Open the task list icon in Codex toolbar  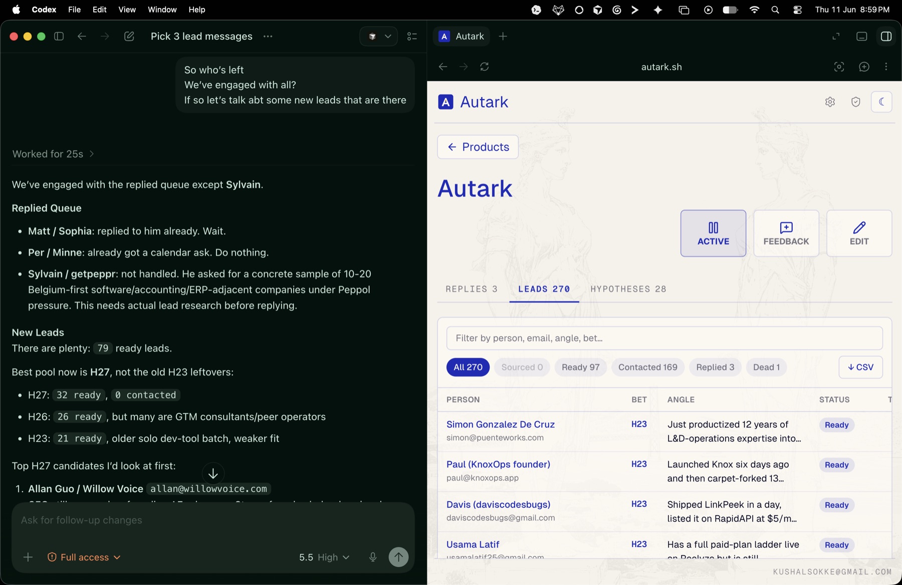tap(412, 37)
